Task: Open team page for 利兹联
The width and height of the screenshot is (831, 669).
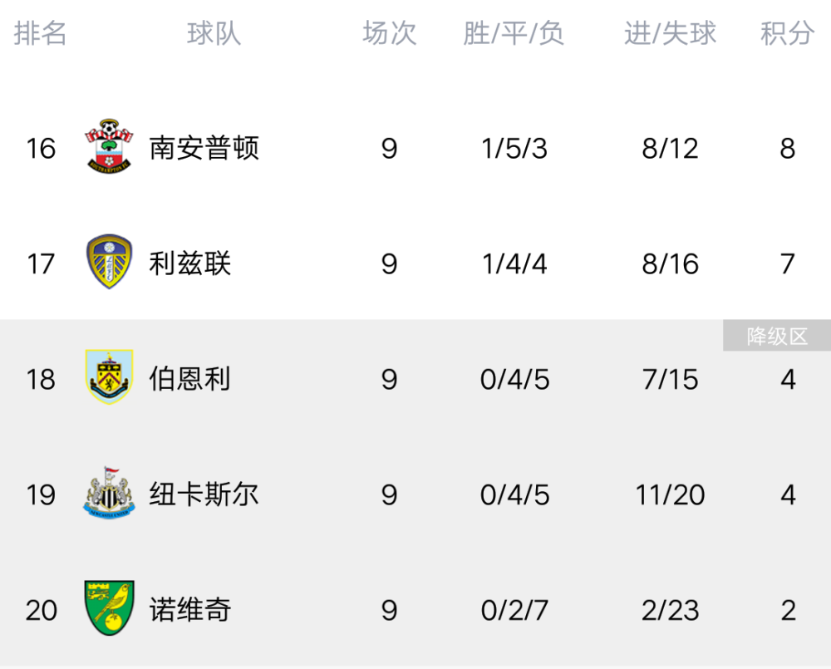Action: (189, 263)
